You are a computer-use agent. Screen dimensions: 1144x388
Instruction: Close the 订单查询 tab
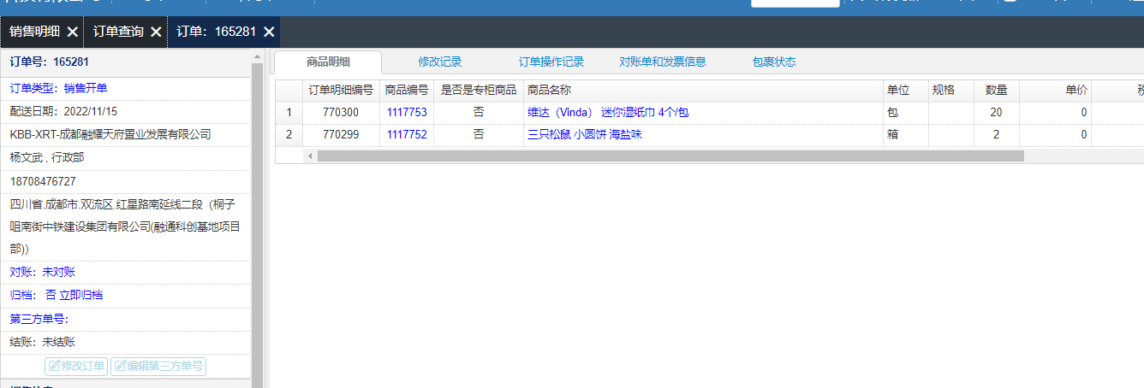(156, 32)
